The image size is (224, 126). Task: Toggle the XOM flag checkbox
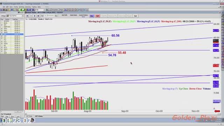click(2, 53)
